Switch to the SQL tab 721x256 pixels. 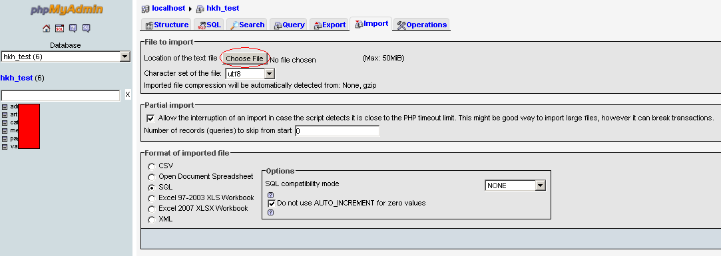coord(210,25)
